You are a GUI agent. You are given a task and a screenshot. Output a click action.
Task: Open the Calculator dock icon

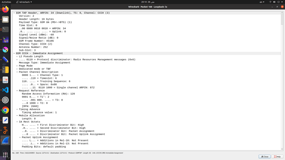[x=5, y=70]
